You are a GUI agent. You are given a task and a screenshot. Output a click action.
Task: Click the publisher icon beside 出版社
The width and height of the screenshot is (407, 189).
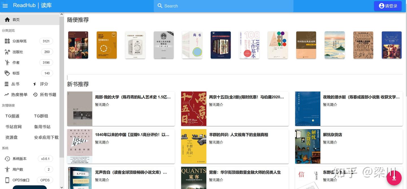(7, 52)
